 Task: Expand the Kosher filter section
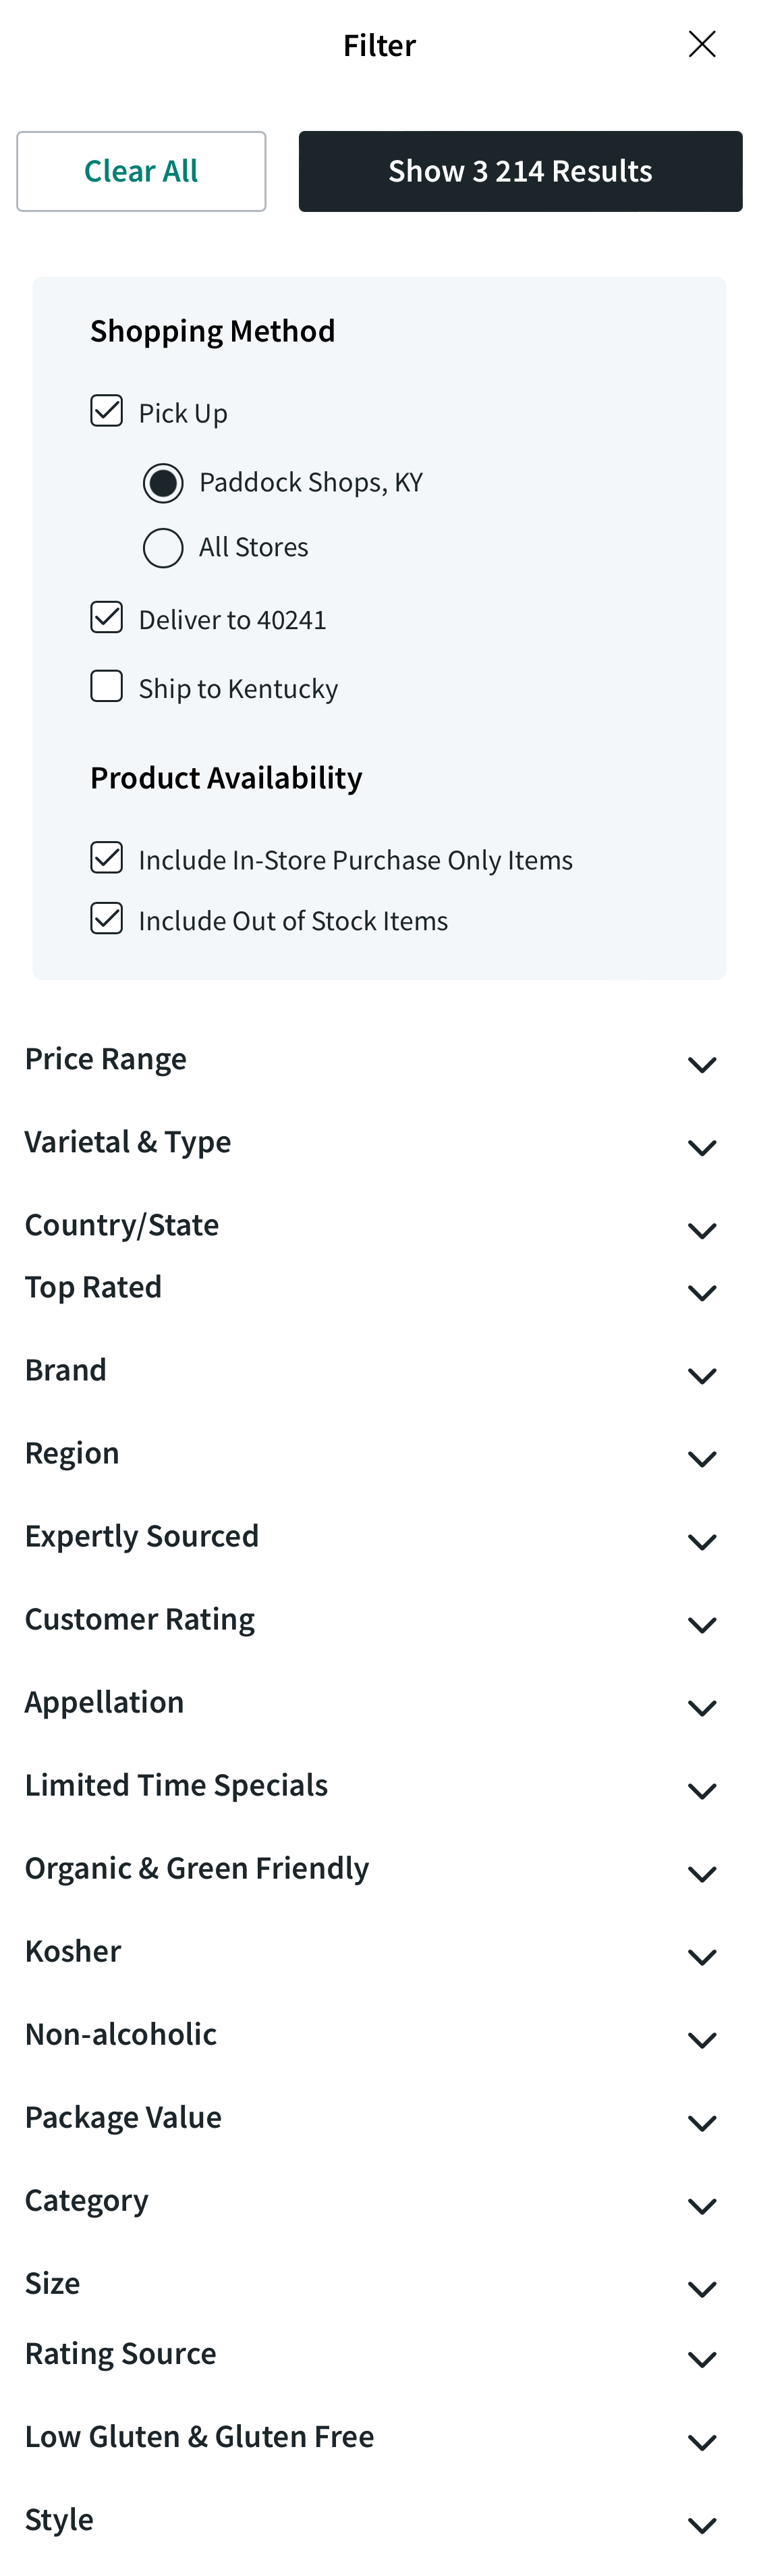point(703,1956)
